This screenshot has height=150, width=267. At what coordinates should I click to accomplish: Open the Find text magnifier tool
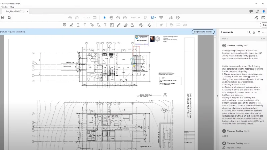click(9, 18)
